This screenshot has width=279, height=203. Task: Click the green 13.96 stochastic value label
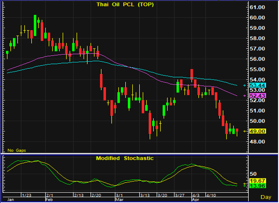click(258, 186)
